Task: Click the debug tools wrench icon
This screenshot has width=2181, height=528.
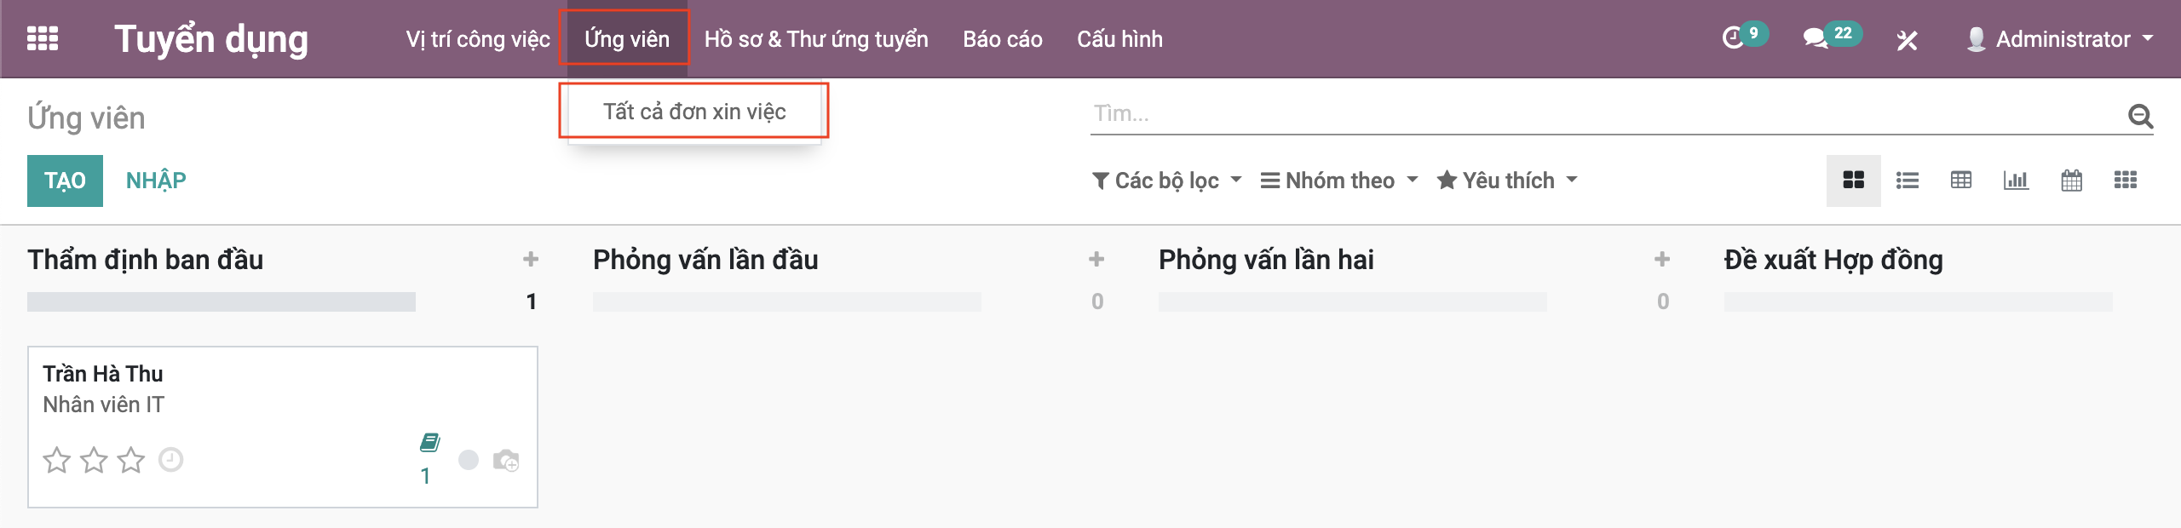Action: pyautogui.click(x=1907, y=40)
